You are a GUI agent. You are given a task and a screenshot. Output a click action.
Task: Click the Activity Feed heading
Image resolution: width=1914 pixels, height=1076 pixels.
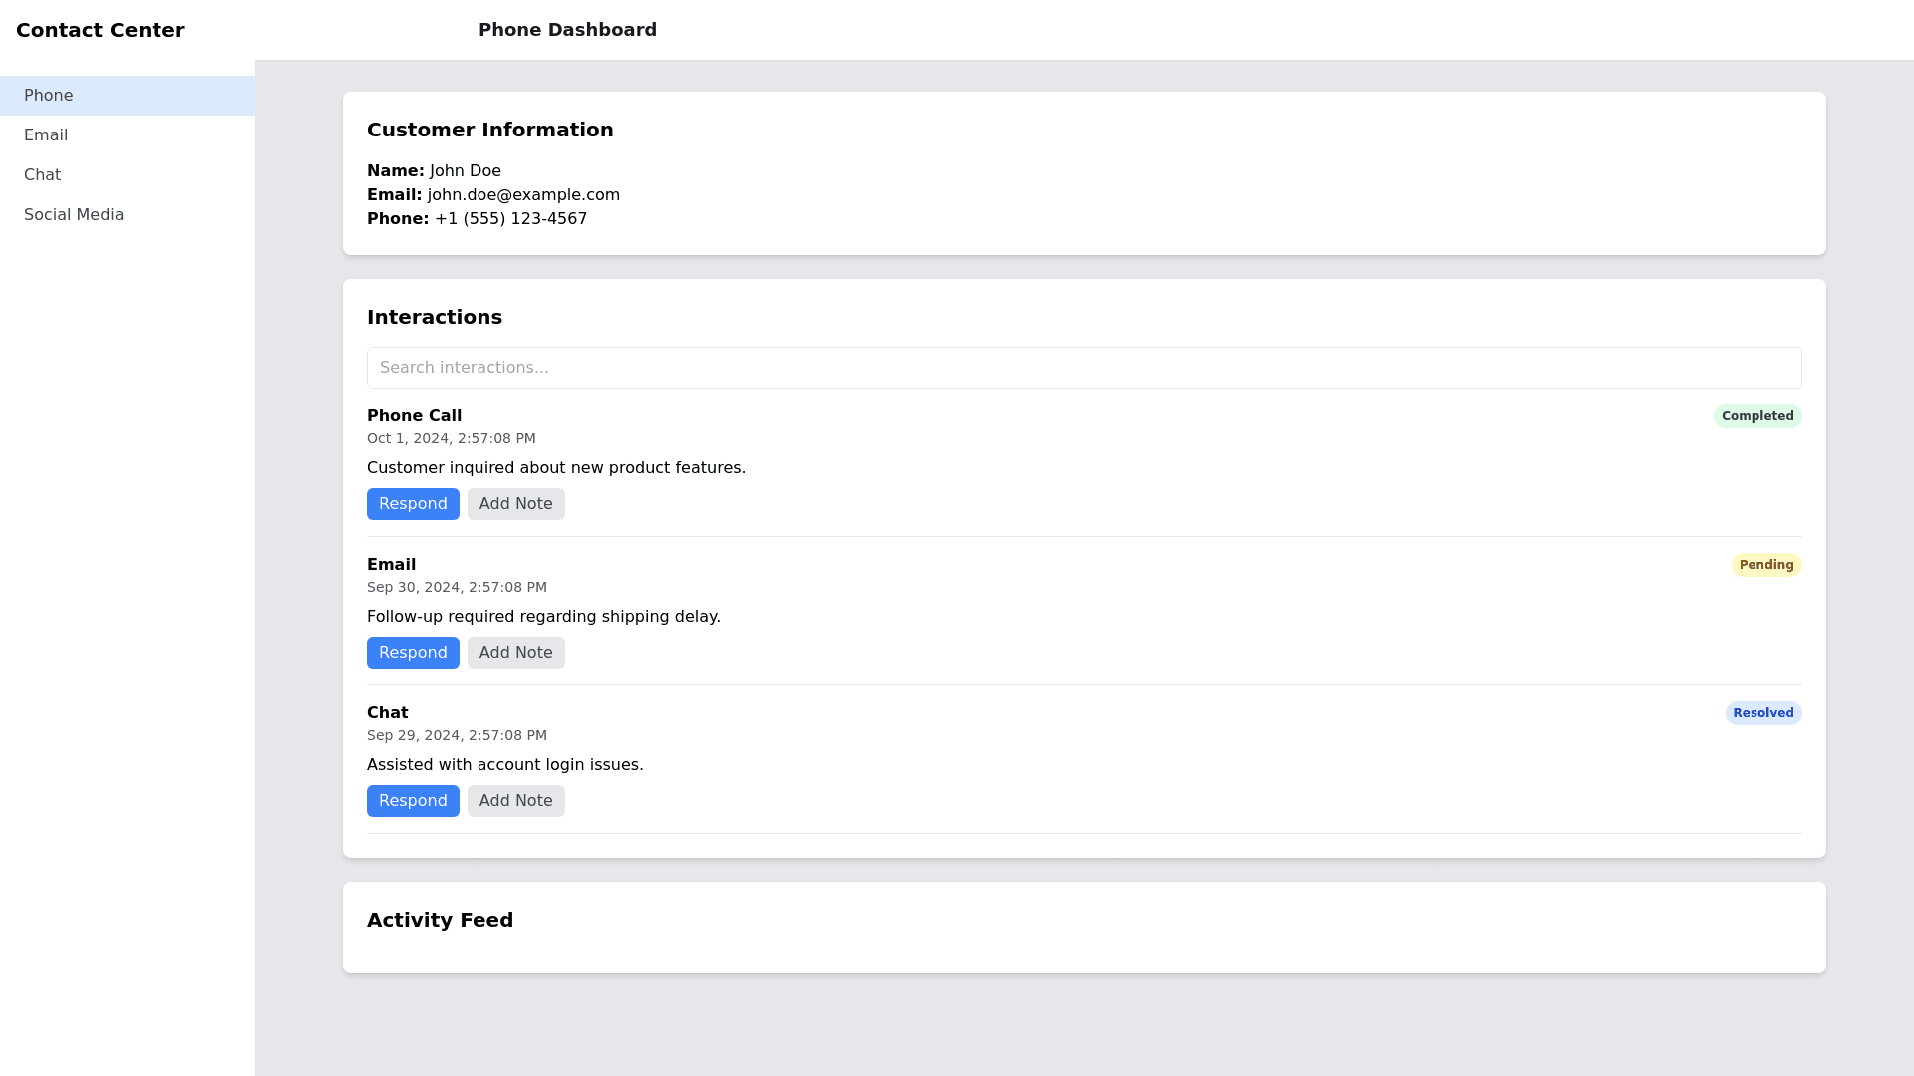point(440,920)
